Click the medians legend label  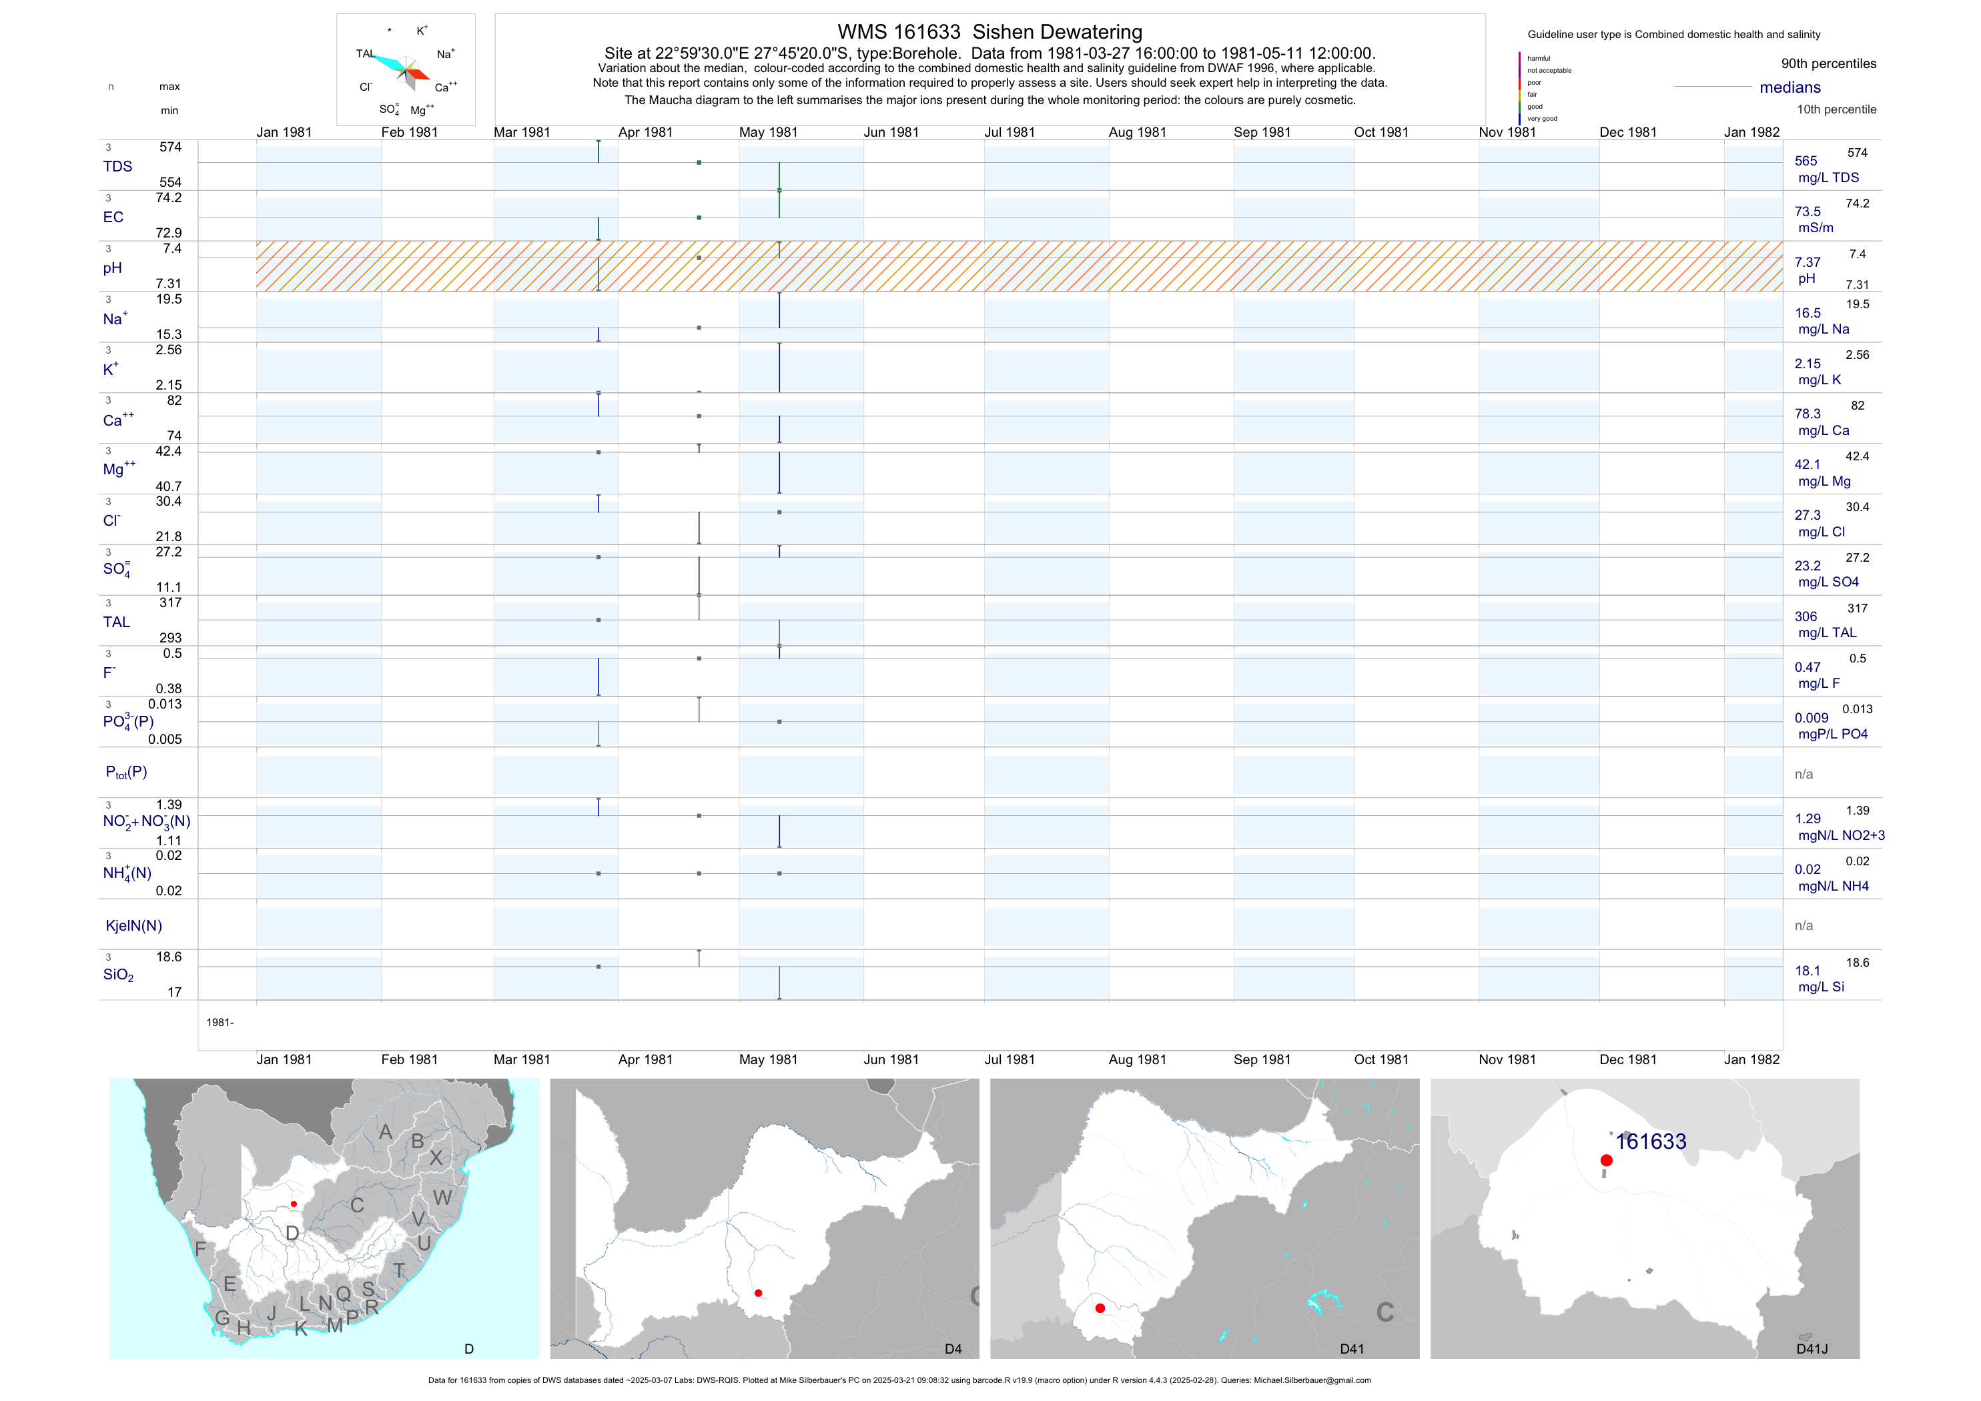(x=1790, y=87)
